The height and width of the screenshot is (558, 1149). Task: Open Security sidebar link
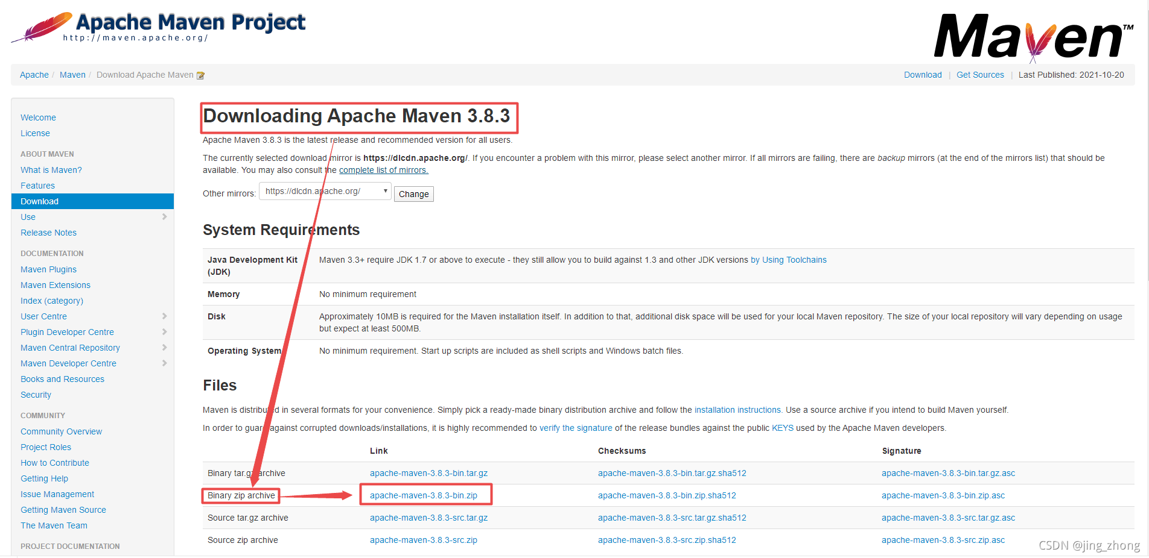[x=36, y=395]
